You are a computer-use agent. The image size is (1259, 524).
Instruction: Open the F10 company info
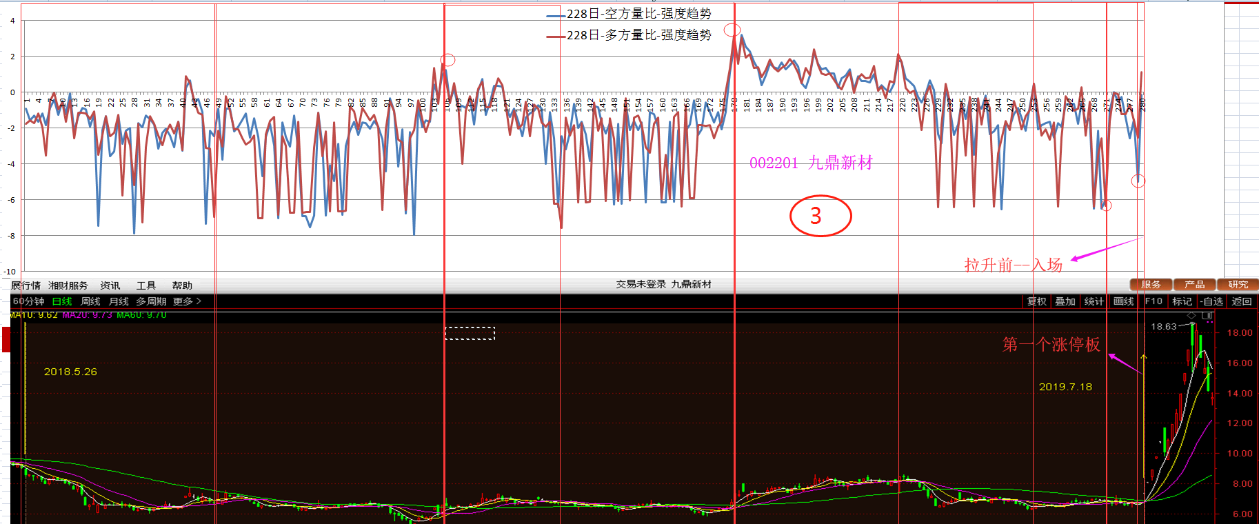1154,301
